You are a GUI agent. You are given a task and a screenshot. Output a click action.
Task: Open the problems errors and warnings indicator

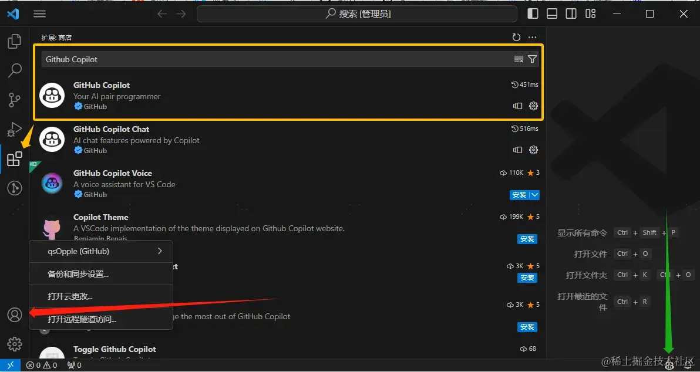(42, 366)
